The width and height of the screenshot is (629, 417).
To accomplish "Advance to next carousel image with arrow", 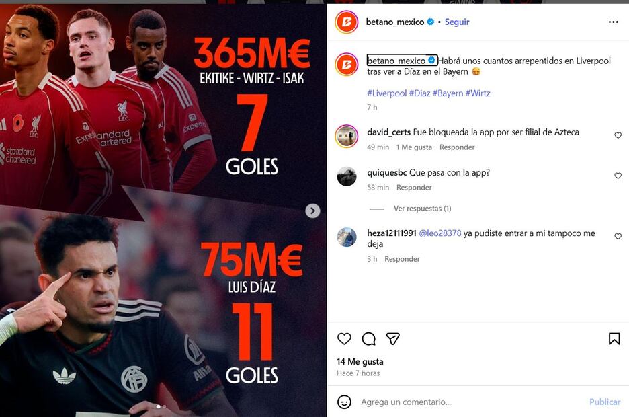I will click(312, 211).
